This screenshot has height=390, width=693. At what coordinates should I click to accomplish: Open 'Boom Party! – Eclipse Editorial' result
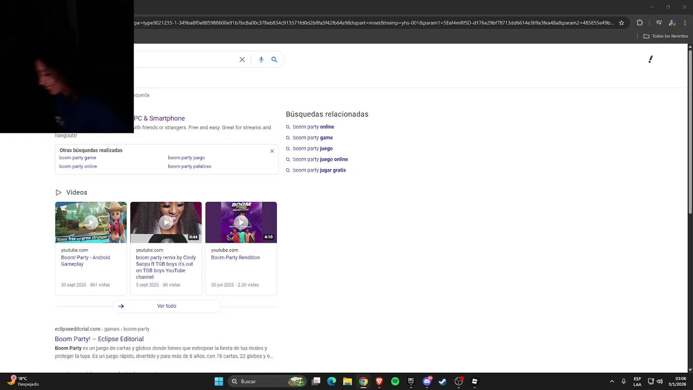[99, 339]
